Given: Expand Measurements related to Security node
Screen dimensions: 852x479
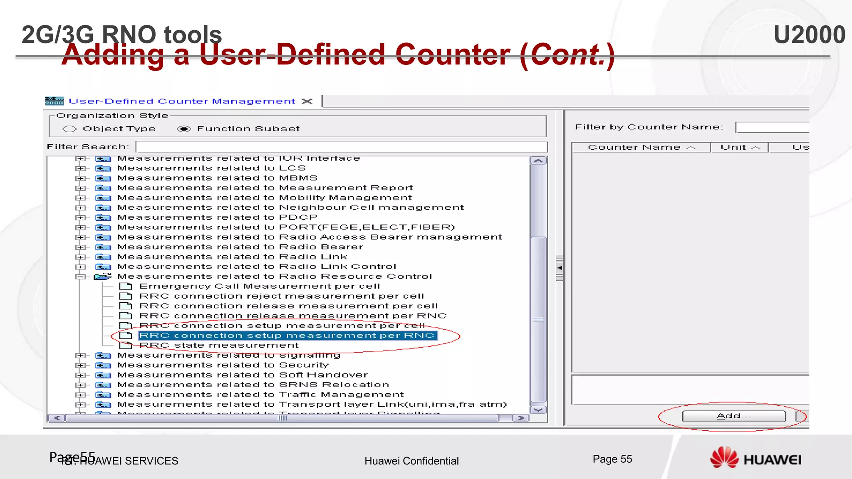Looking at the screenshot, I should [81, 365].
